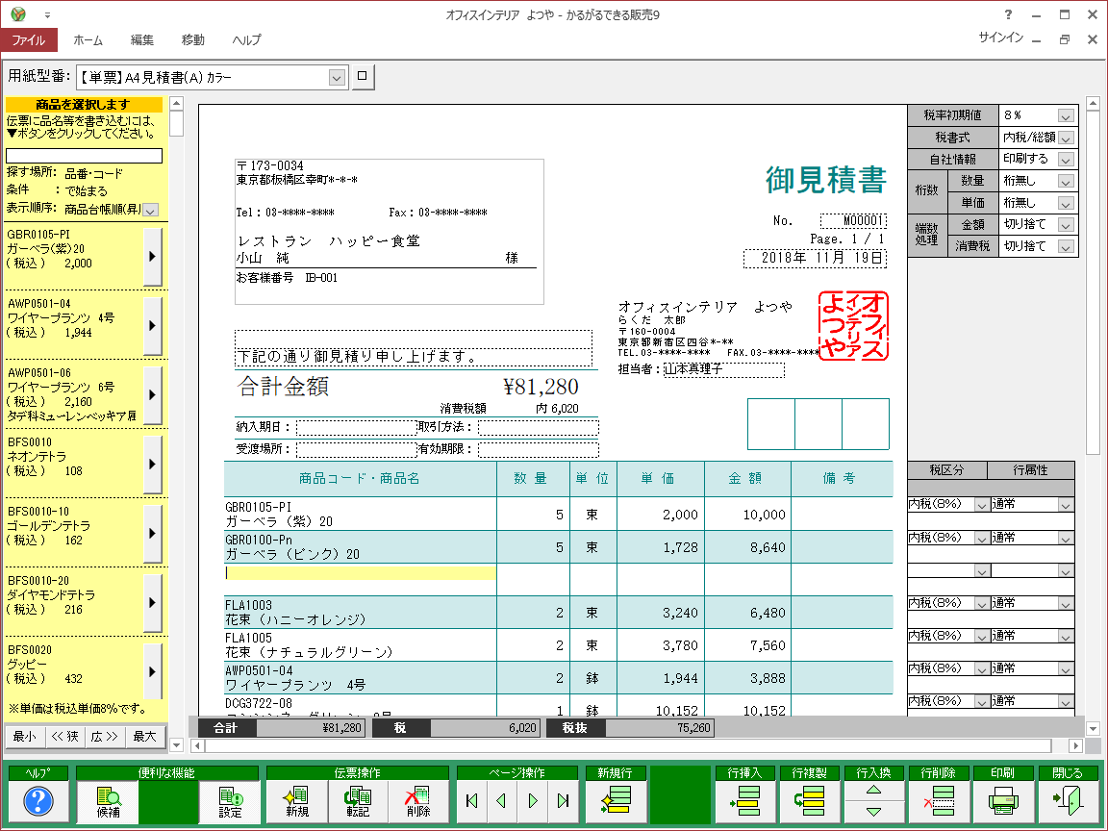Open the 数量 桁数 dropdown
The height and width of the screenshot is (831, 1108).
click(1066, 181)
